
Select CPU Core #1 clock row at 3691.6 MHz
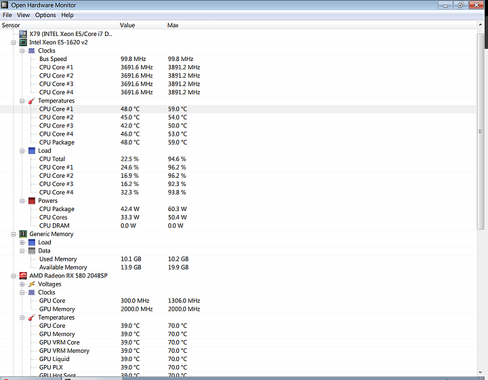tap(238, 67)
